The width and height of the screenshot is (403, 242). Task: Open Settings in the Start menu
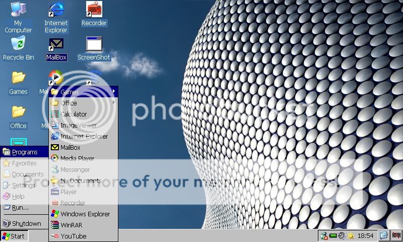pos(24,185)
